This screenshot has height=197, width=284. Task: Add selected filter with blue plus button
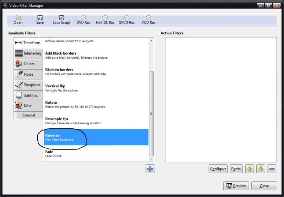(x=150, y=169)
